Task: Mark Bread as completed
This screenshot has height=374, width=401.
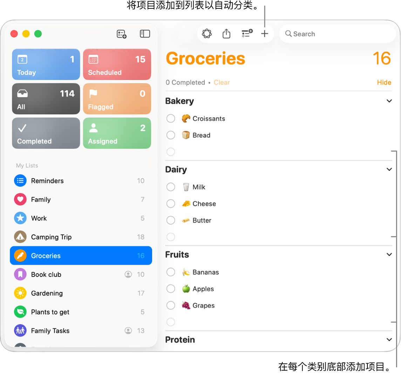Action: click(171, 135)
